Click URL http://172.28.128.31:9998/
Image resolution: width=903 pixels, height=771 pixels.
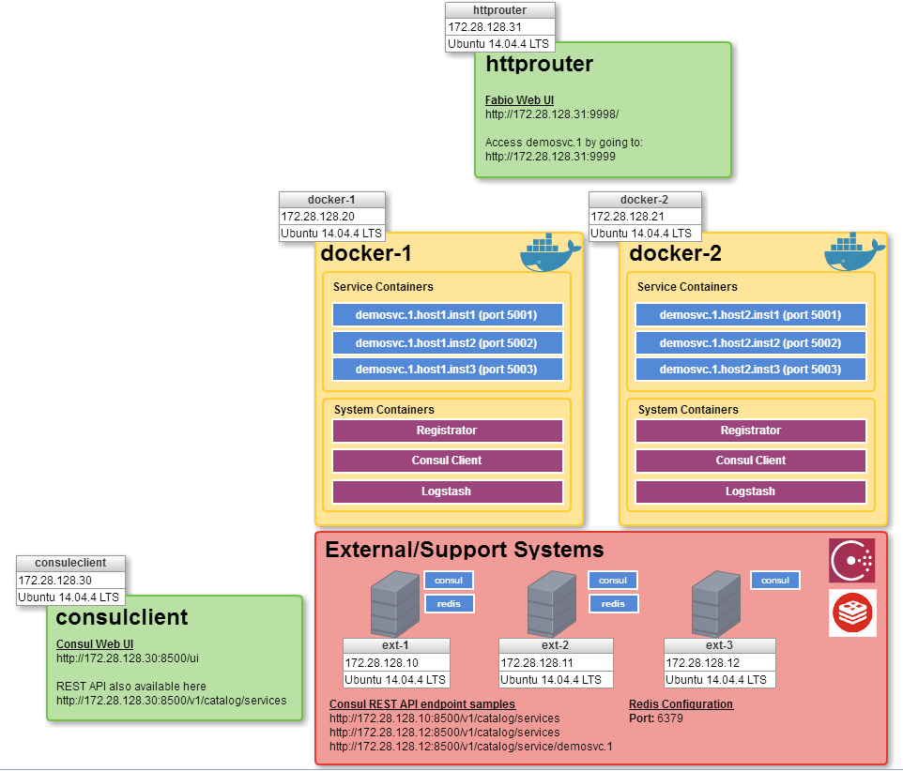[552, 114]
